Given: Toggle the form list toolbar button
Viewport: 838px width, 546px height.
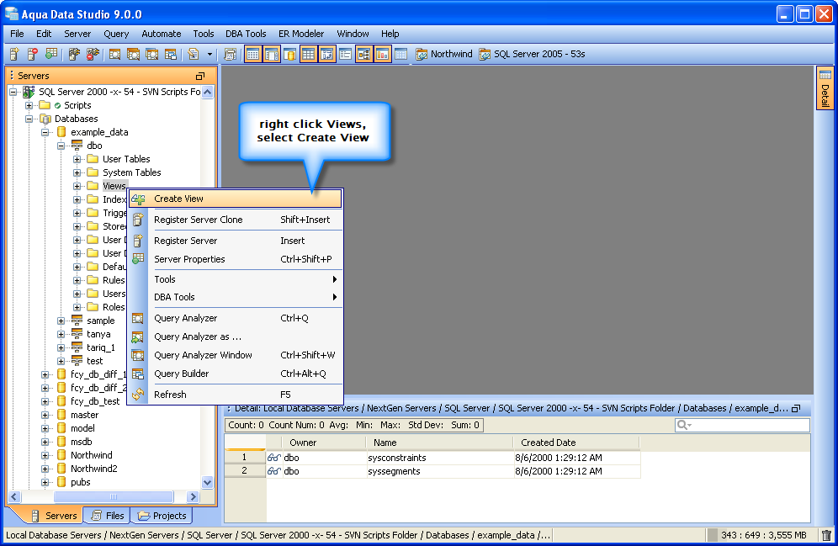Looking at the screenshot, I should 345,54.
